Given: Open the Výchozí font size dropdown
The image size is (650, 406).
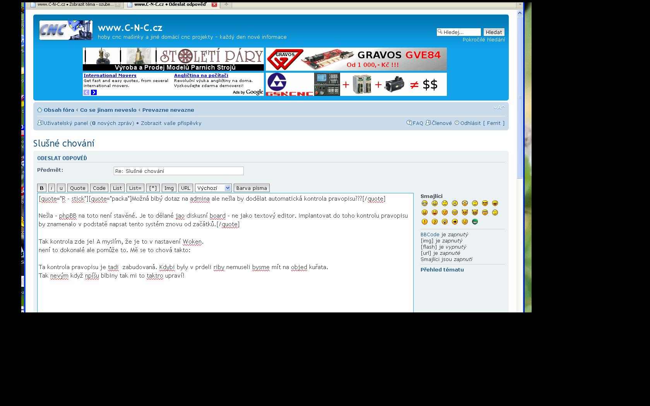Looking at the screenshot, I should click(x=213, y=188).
